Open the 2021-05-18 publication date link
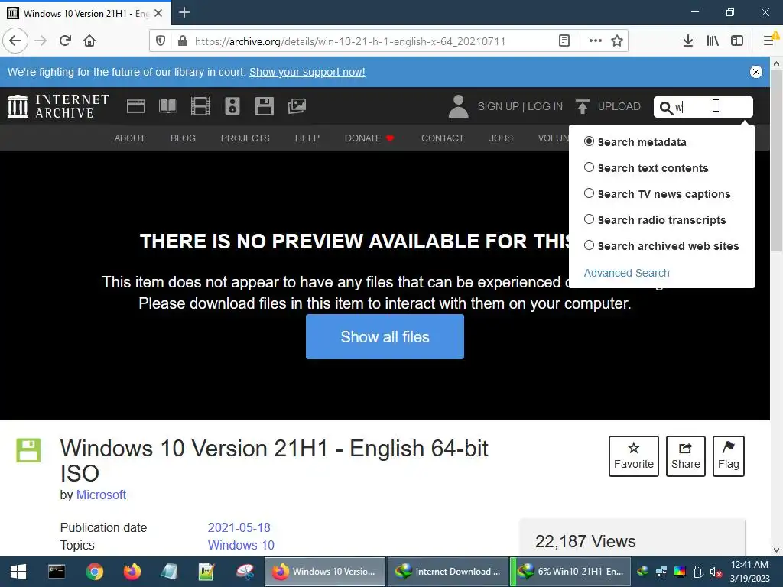783x587 pixels. pos(239,527)
